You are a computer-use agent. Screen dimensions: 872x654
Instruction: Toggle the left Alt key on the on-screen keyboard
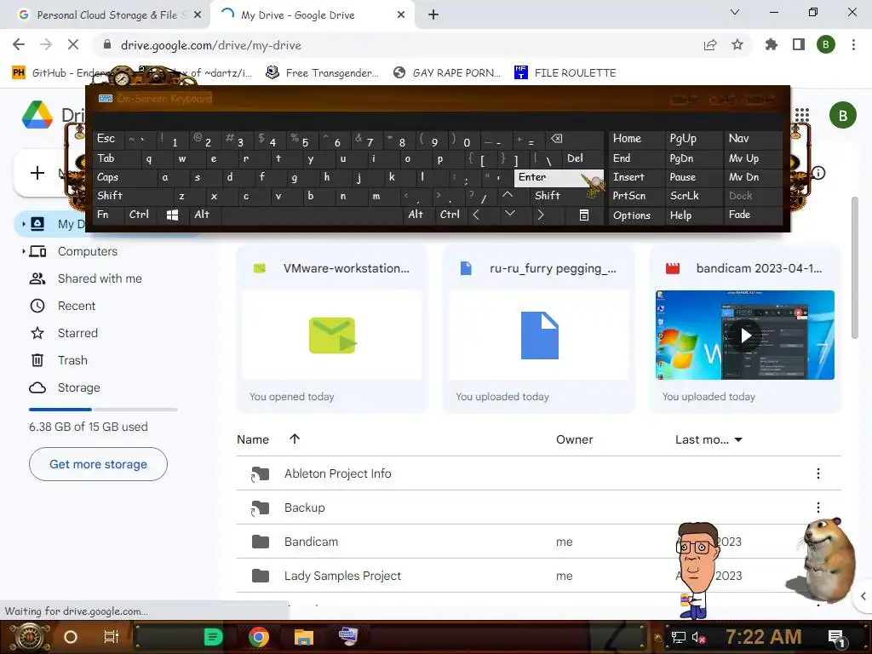[204, 215]
